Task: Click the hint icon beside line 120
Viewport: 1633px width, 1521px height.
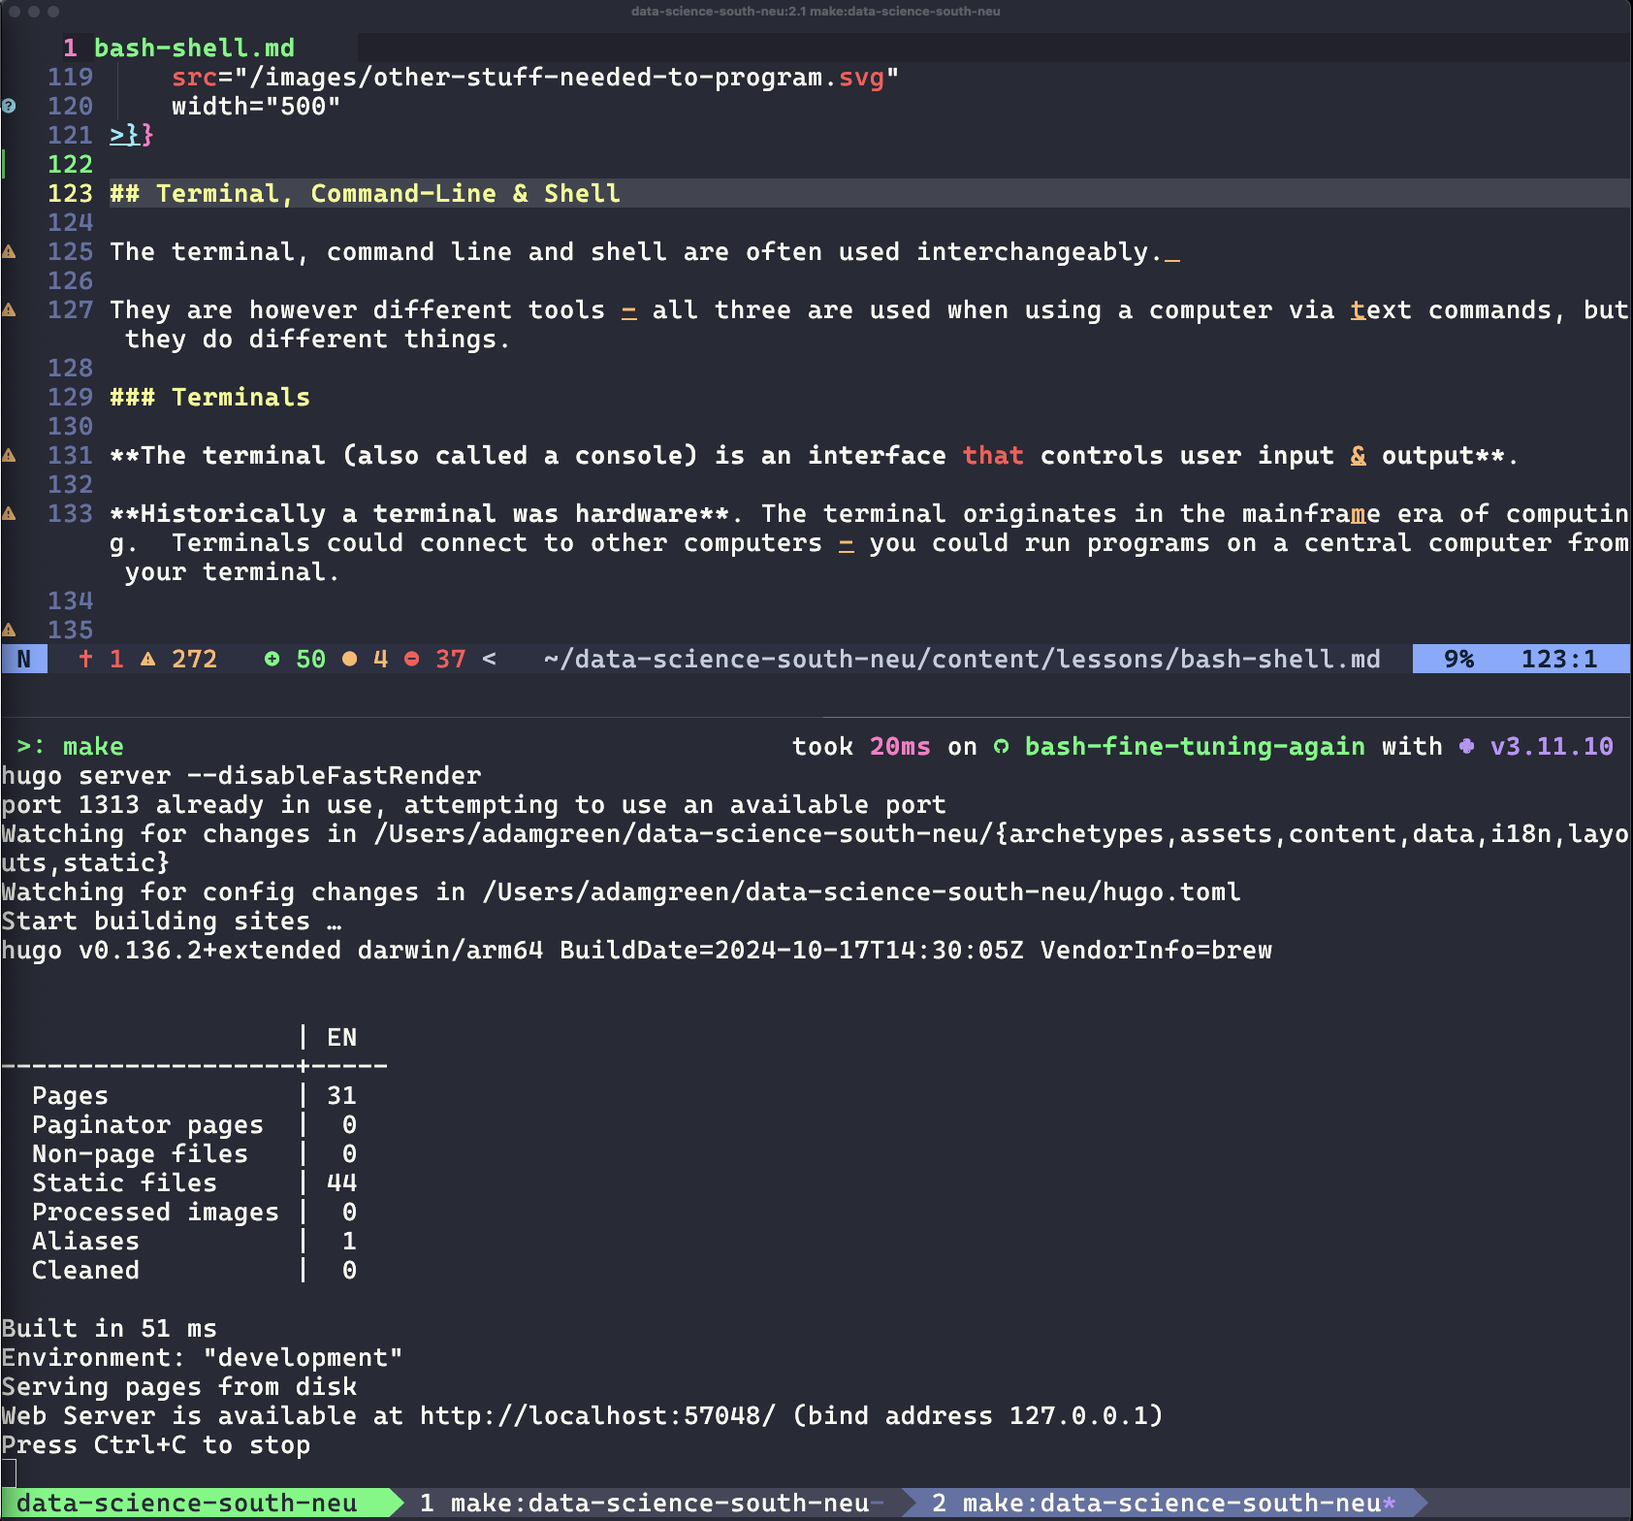Action: click(x=9, y=107)
